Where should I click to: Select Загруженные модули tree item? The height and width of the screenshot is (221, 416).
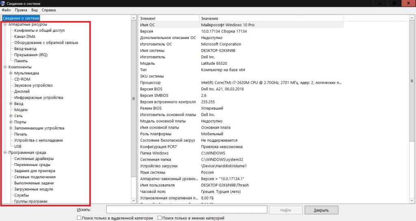(x=34, y=189)
